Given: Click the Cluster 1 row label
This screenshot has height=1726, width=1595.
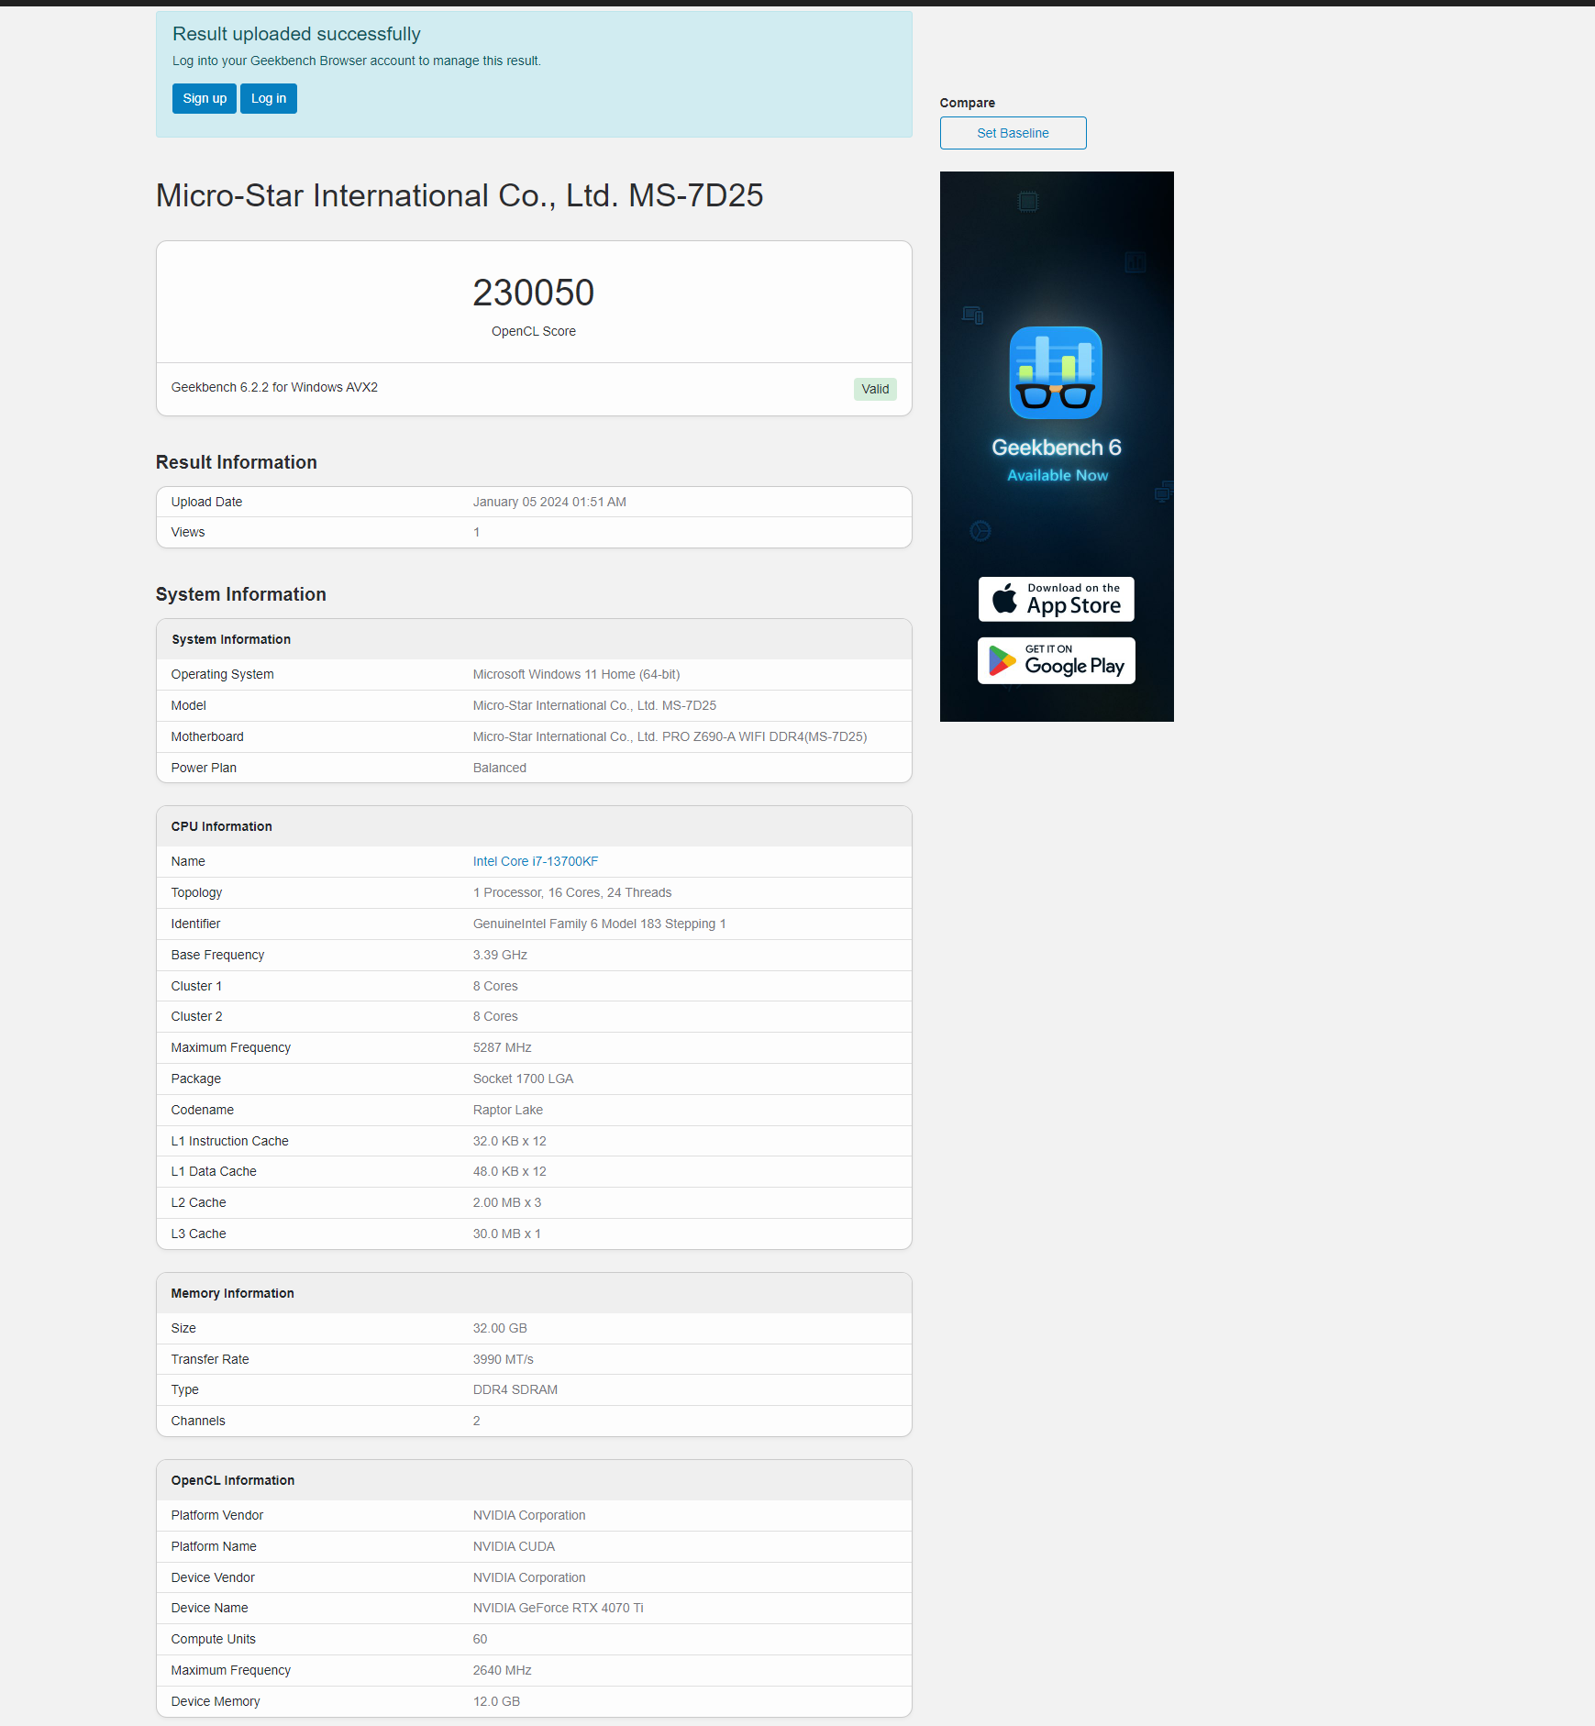Looking at the screenshot, I should click(x=196, y=986).
